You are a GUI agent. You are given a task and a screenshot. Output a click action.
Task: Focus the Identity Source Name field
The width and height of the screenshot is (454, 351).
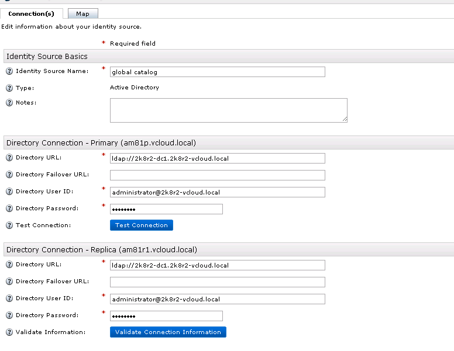[x=217, y=72]
